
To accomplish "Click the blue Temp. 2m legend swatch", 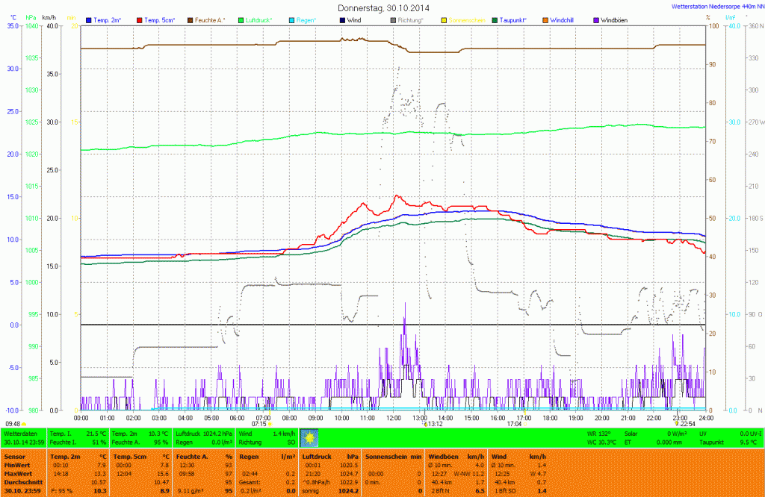I will pos(90,19).
